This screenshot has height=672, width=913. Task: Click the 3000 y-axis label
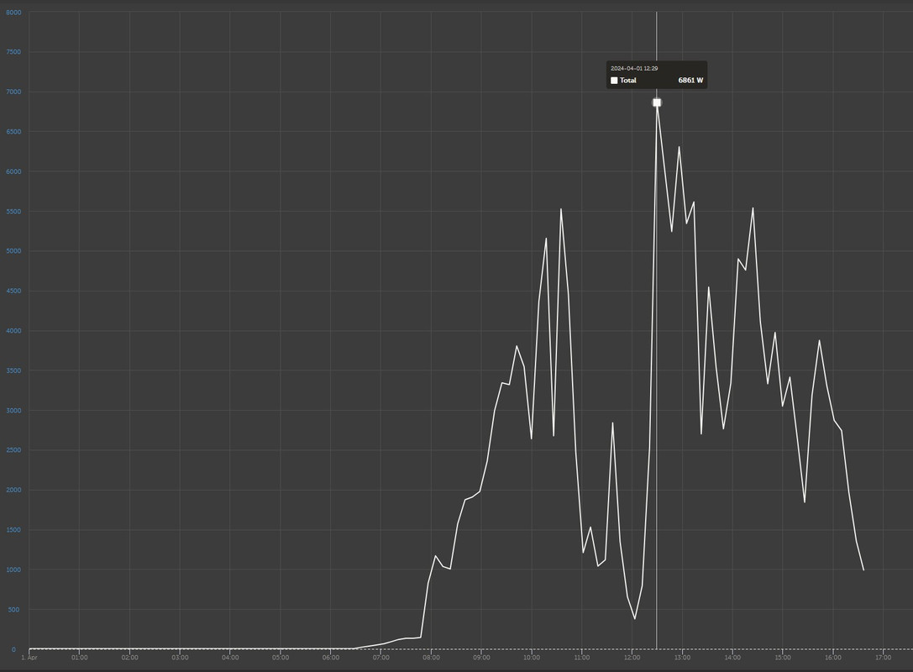coord(13,411)
